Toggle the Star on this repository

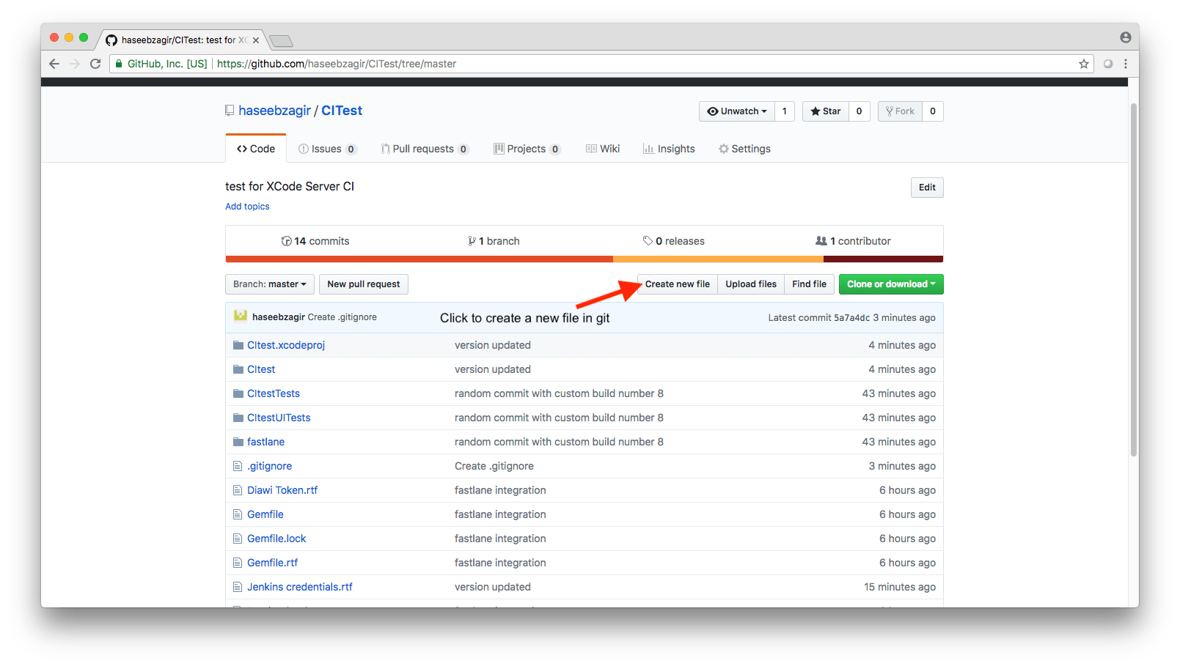(x=825, y=111)
